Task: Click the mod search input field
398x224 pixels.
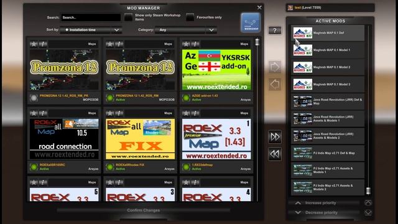Action: (91, 17)
